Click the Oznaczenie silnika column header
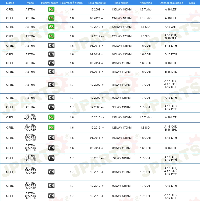 (x=171, y=3)
